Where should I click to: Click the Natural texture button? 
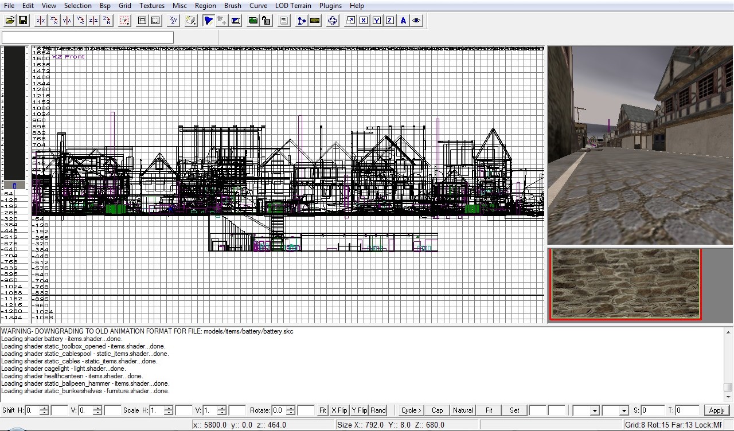click(x=463, y=410)
